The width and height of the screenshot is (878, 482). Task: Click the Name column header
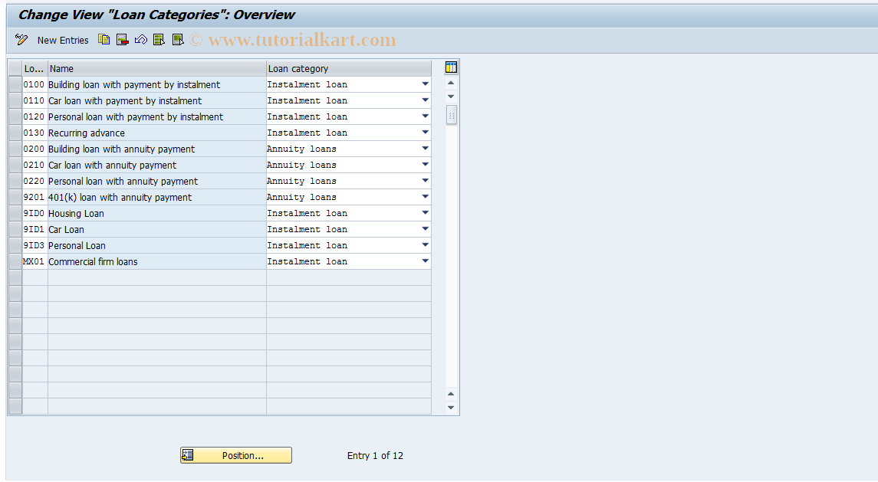tap(156, 69)
